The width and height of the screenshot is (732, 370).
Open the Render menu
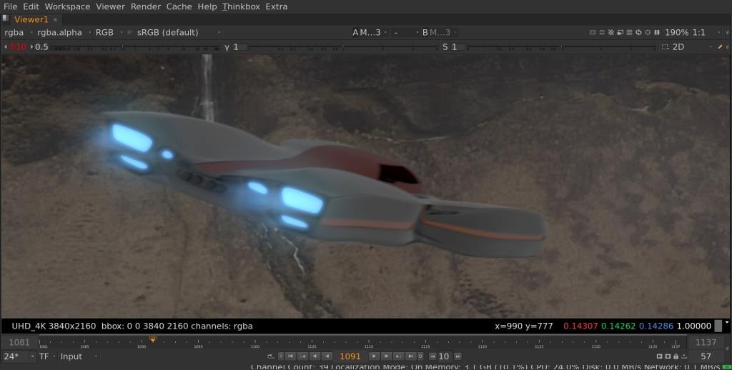click(145, 6)
